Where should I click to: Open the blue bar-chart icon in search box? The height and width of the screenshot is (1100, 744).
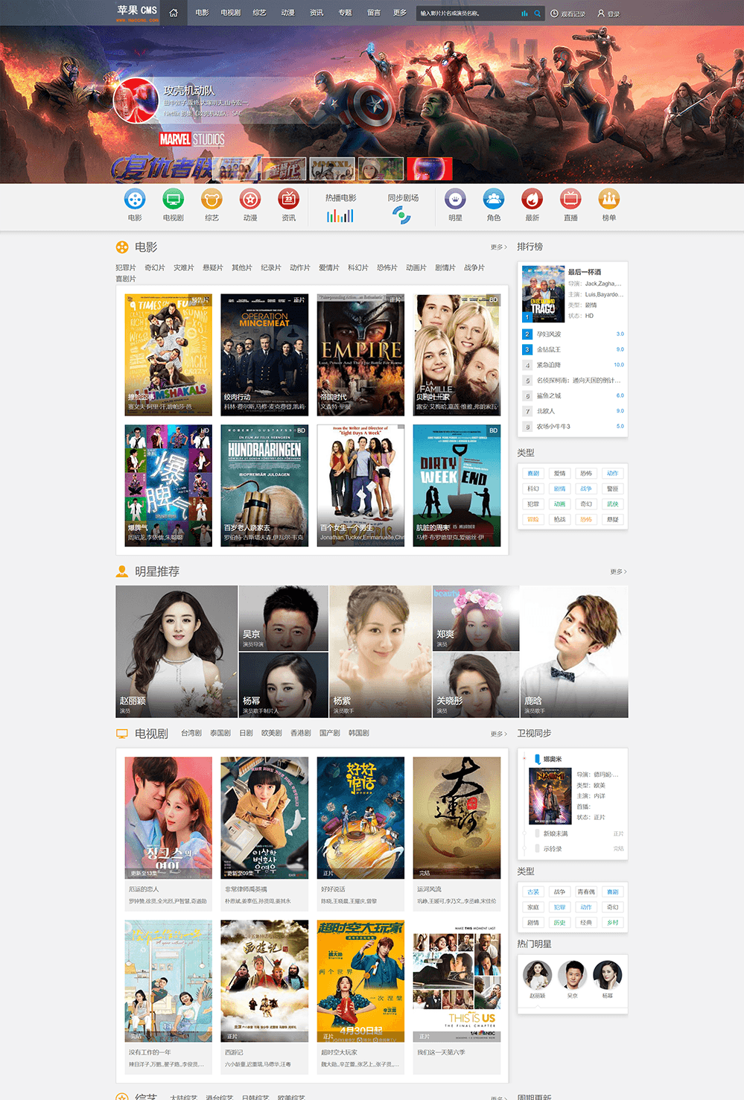point(524,13)
